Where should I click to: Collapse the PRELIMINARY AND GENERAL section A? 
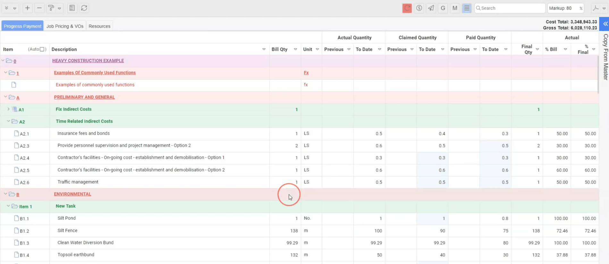click(x=5, y=97)
